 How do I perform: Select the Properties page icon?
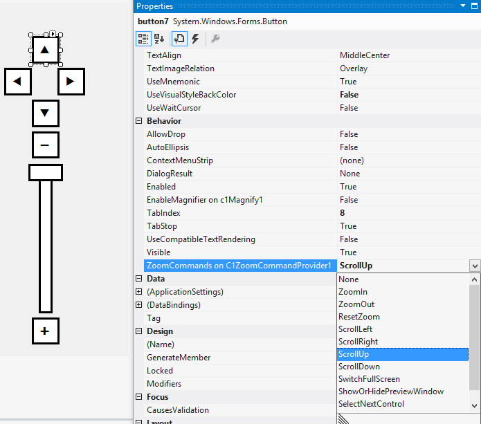[179, 39]
